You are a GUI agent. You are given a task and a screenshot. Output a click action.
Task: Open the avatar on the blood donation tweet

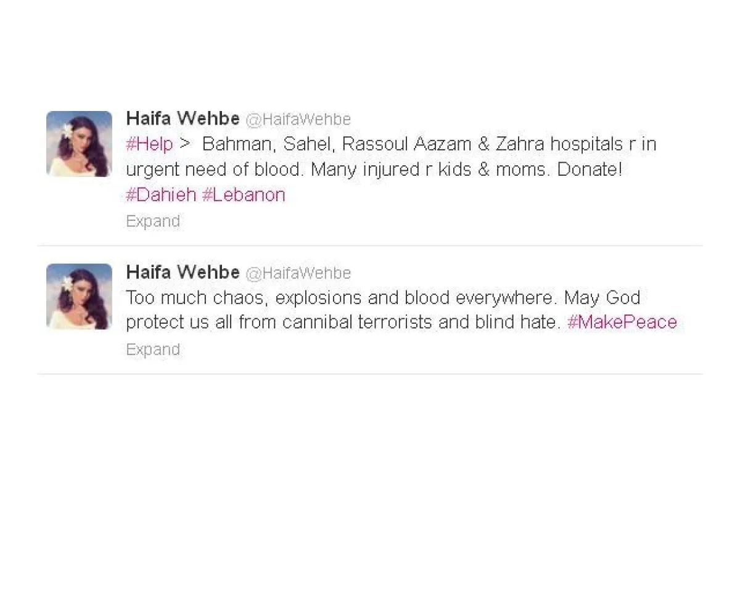click(x=79, y=144)
